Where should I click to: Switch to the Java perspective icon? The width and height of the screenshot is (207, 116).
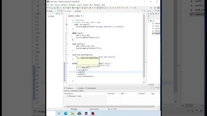point(158,8)
